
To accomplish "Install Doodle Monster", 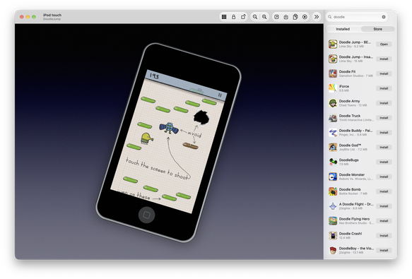I will [x=384, y=177].
